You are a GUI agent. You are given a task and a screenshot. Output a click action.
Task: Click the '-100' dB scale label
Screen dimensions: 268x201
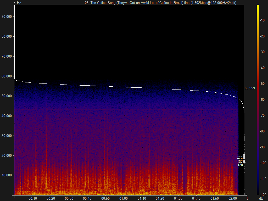[263, 163]
